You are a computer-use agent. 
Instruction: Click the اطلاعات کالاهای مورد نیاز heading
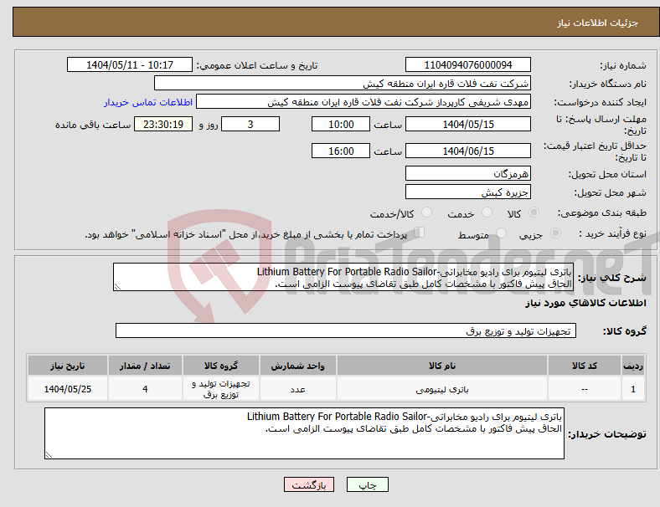585,303
